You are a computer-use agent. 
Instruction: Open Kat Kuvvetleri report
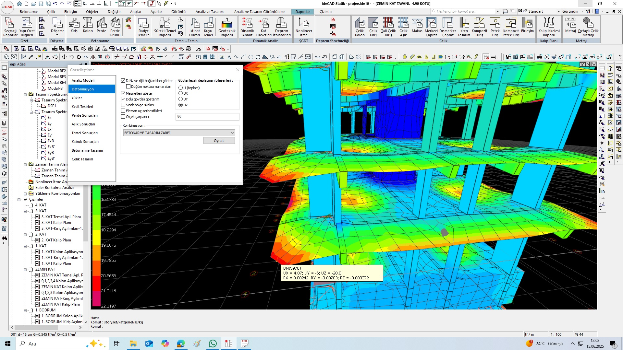click(x=263, y=27)
